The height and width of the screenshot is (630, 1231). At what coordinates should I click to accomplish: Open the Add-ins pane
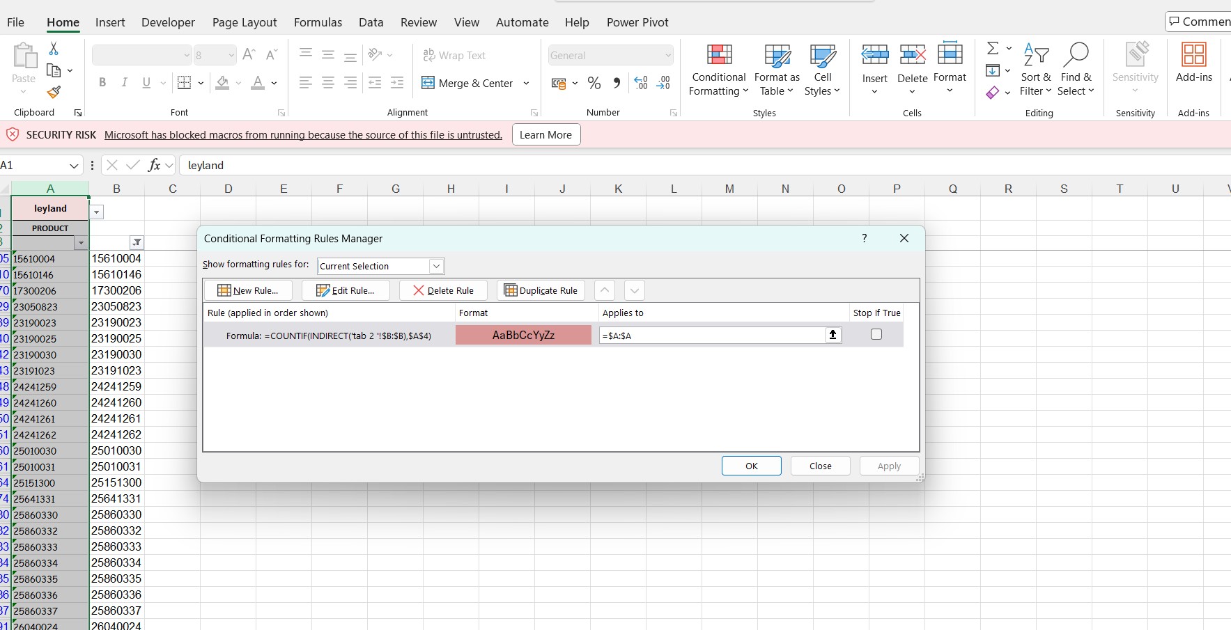point(1194,63)
